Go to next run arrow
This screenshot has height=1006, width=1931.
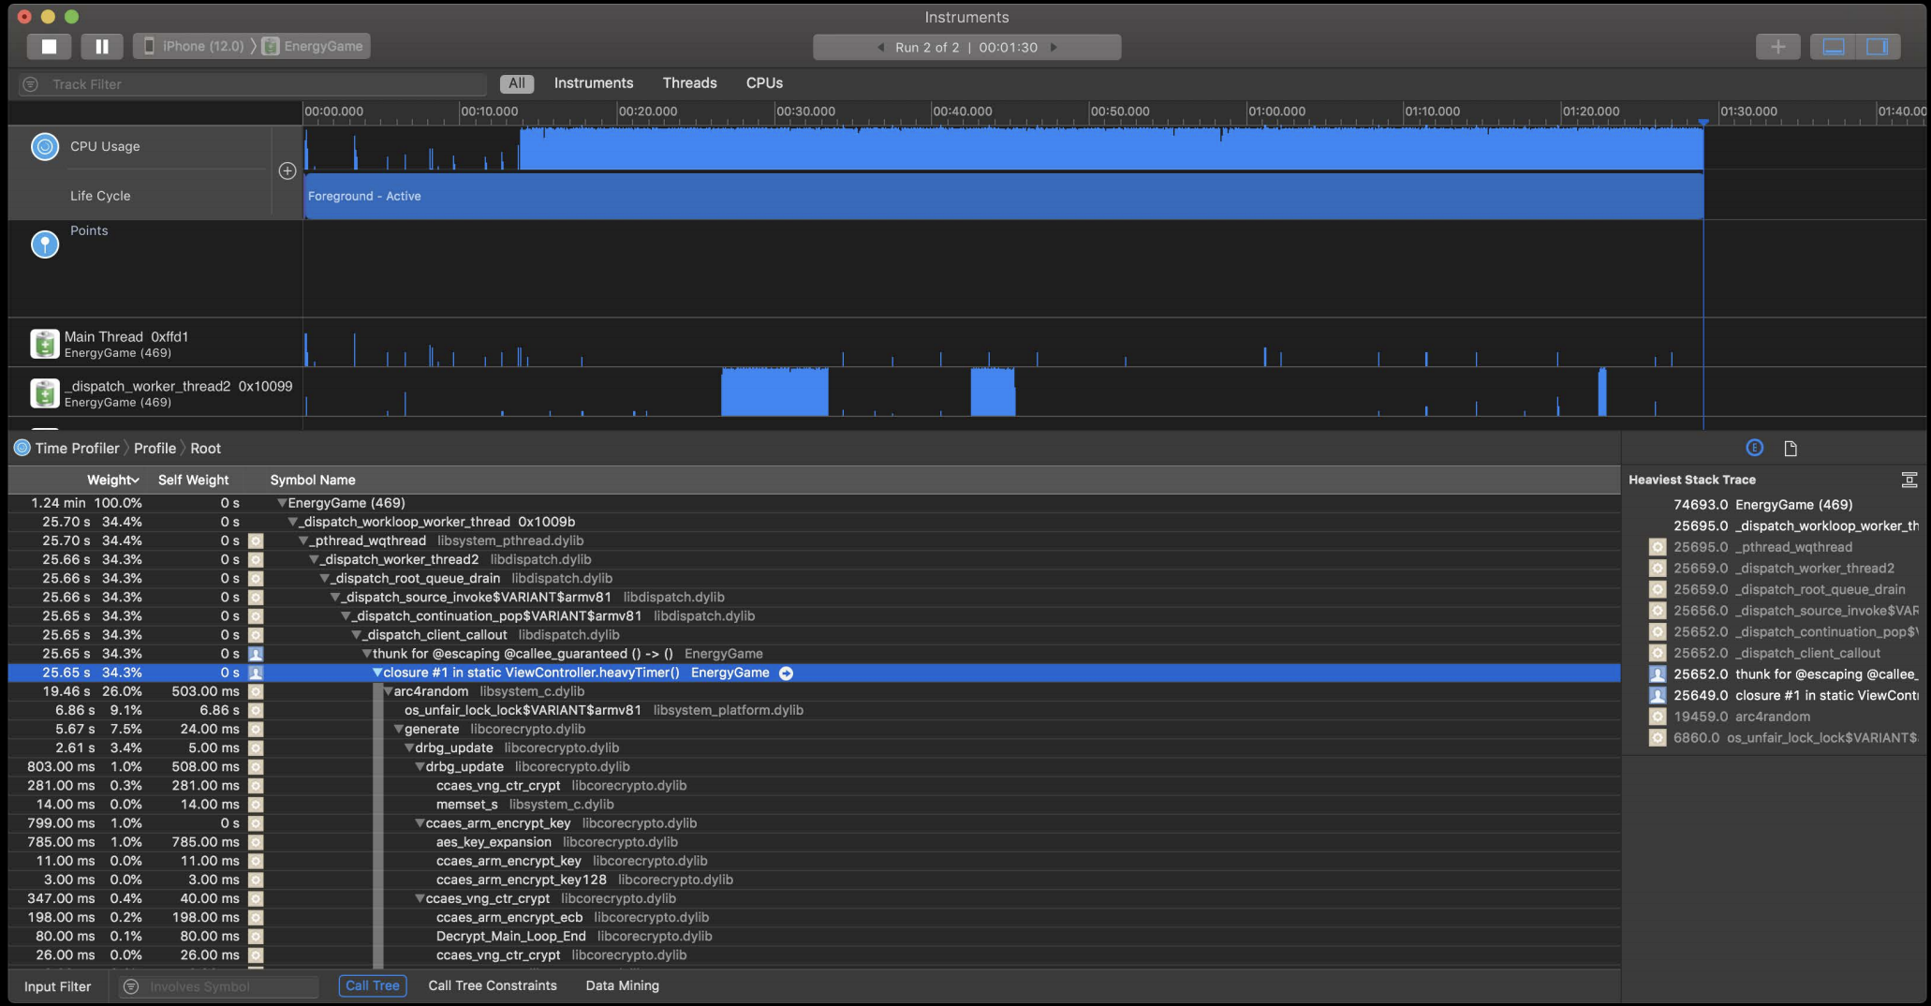click(x=1054, y=47)
